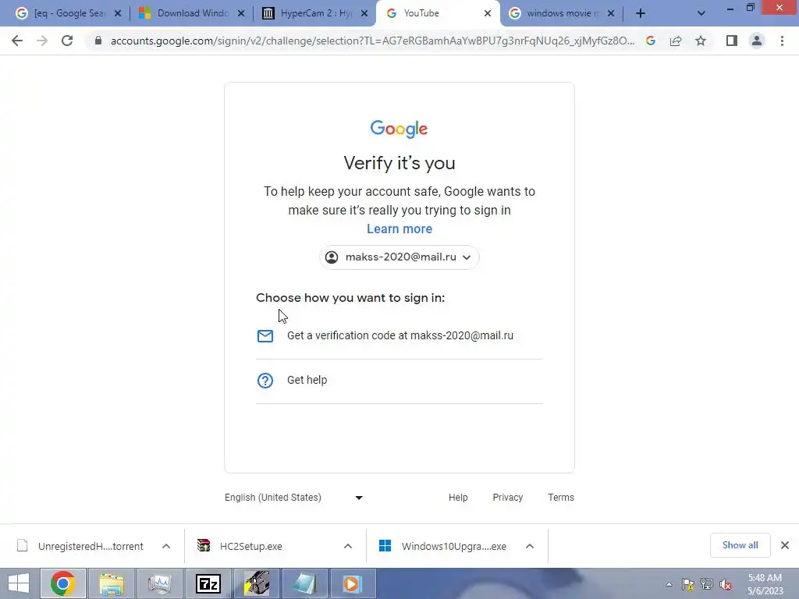Close the downloads bar
Viewport: 799px width, 599px height.
785,545
